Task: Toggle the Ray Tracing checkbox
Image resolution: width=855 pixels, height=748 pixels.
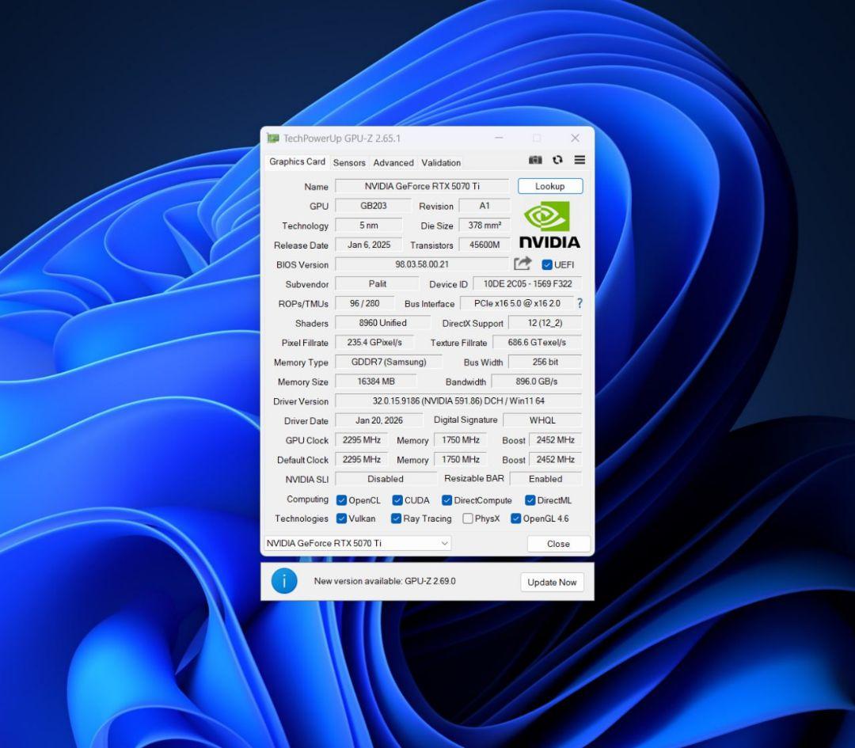Action: click(397, 518)
